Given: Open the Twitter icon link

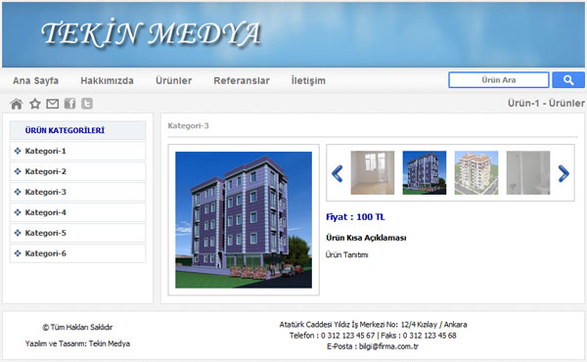Looking at the screenshot, I should [x=87, y=104].
